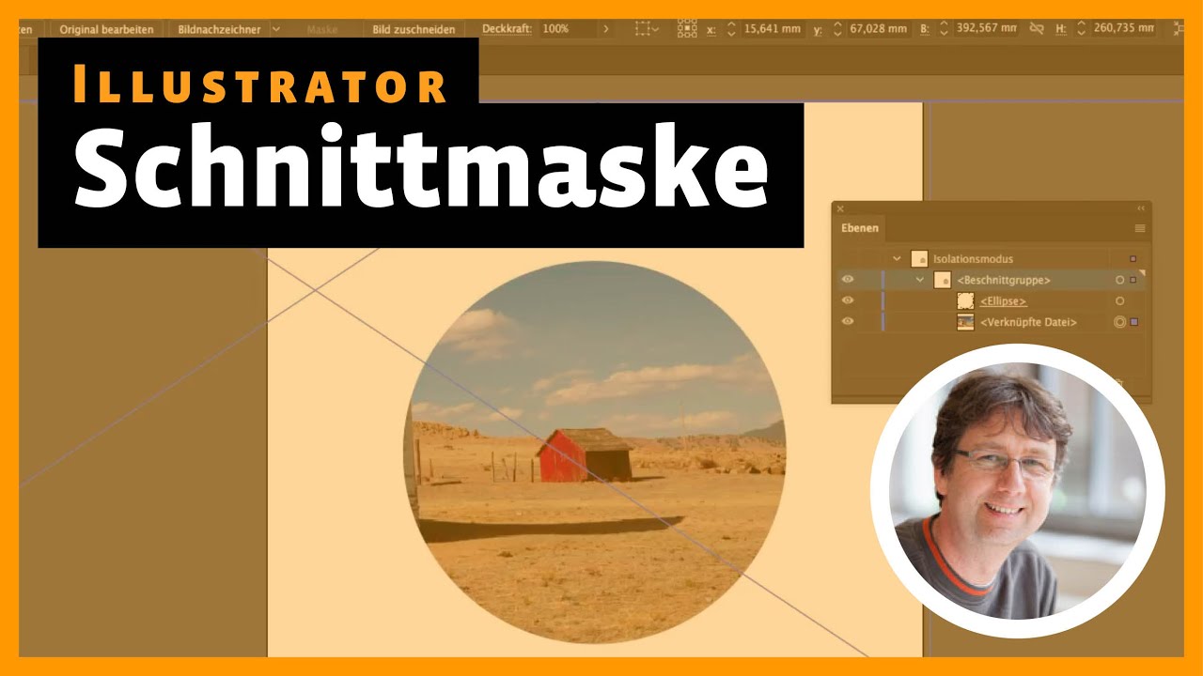Click the H height label link

(x=1061, y=30)
